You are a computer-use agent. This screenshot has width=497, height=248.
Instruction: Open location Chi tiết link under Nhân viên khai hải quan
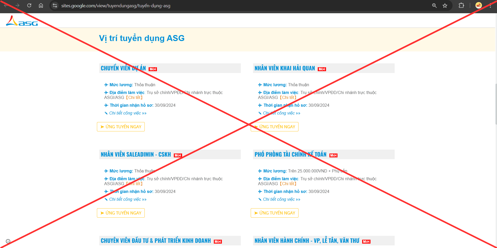pos(288,98)
